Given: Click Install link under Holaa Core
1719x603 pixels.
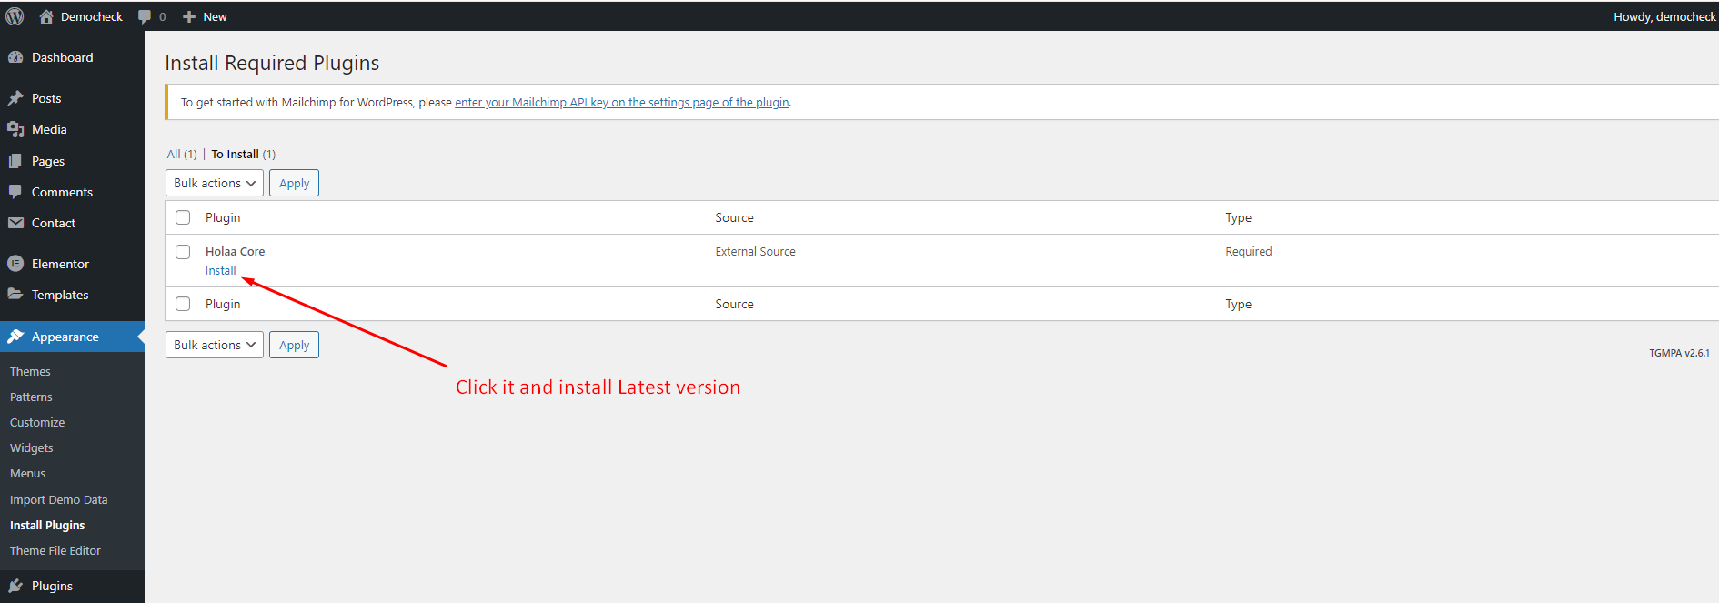Looking at the screenshot, I should click(x=220, y=271).
